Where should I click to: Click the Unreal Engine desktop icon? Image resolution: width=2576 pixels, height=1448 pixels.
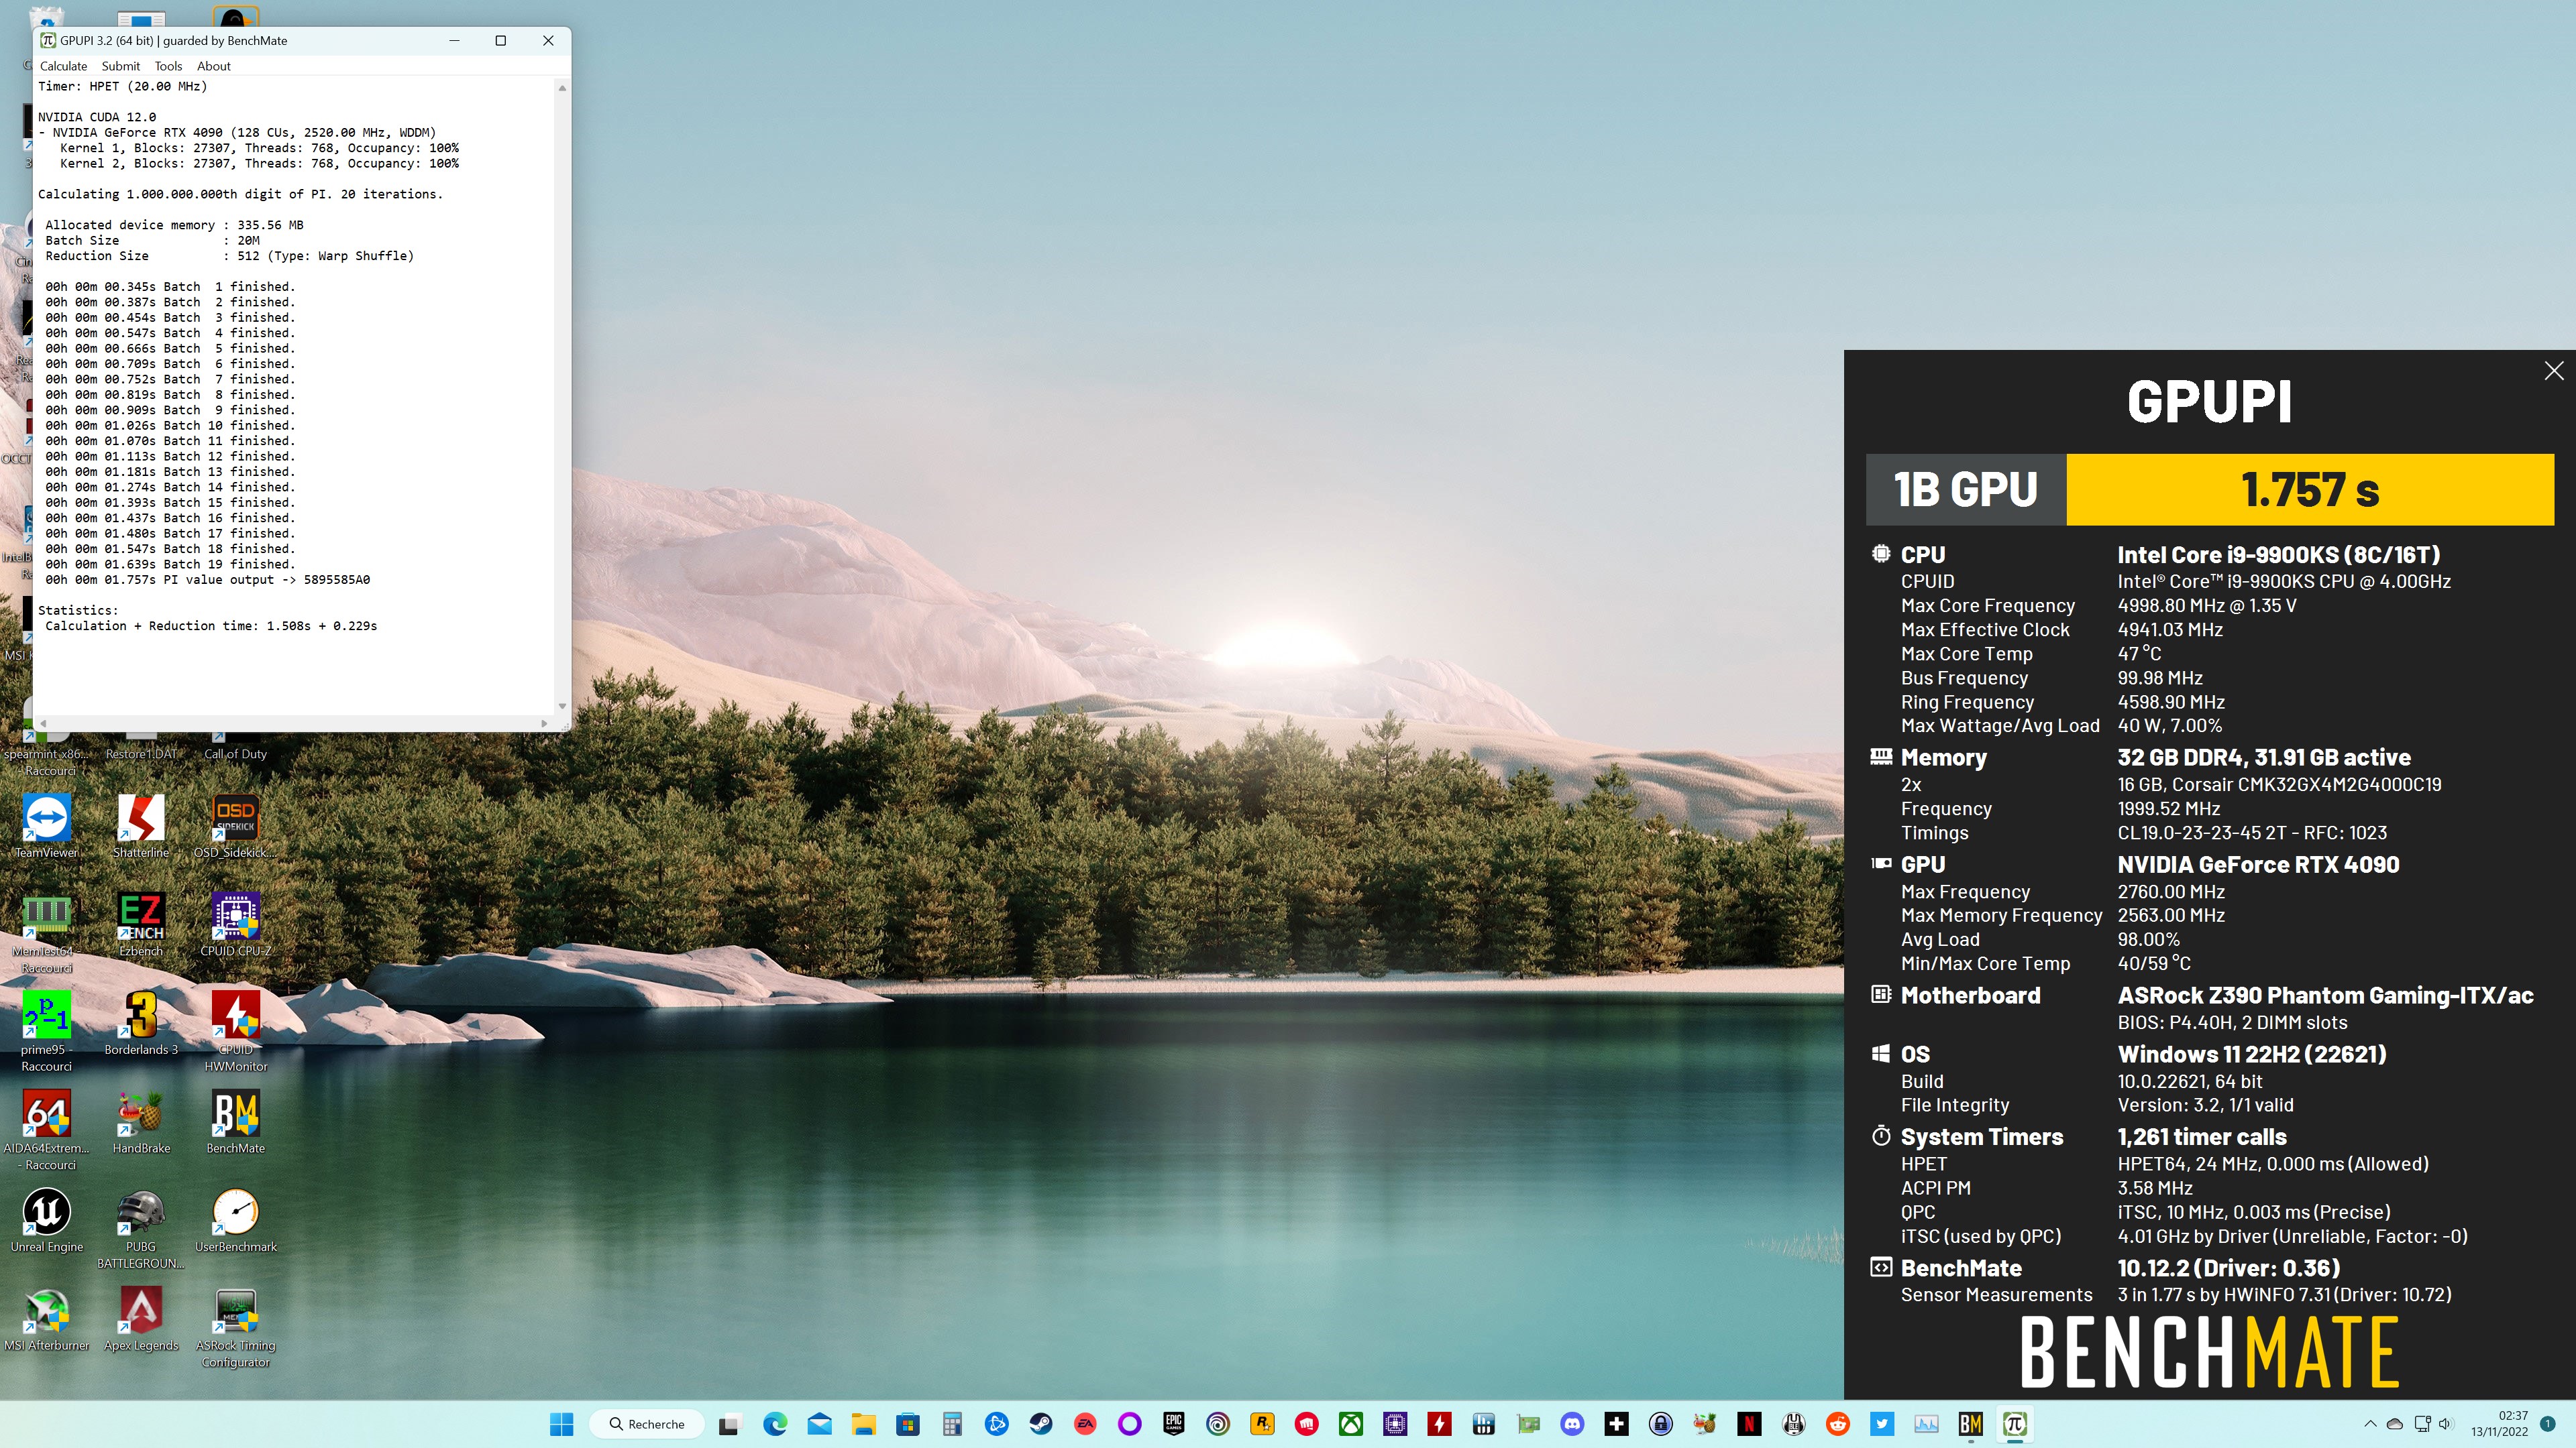[46, 1220]
